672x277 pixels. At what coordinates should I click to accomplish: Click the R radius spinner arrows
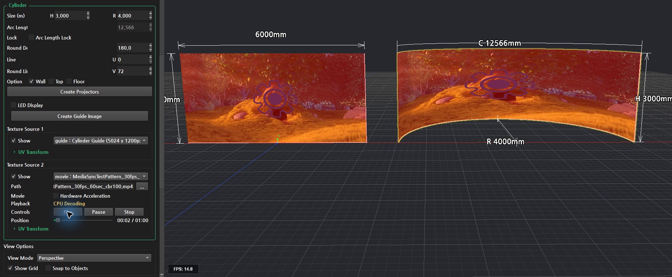tap(150, 15)
